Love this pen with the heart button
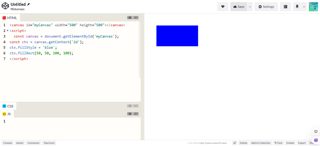 click(223, 7)
